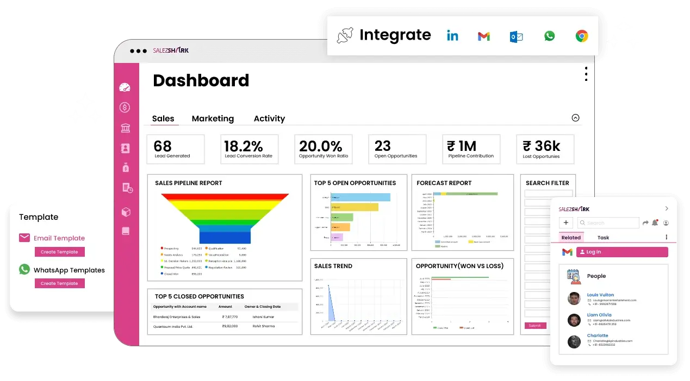Click the LinkedIn icon in the Integrate bar
Image resolution: width=690 pixels, height=381 pixels.
coord(452,36)
